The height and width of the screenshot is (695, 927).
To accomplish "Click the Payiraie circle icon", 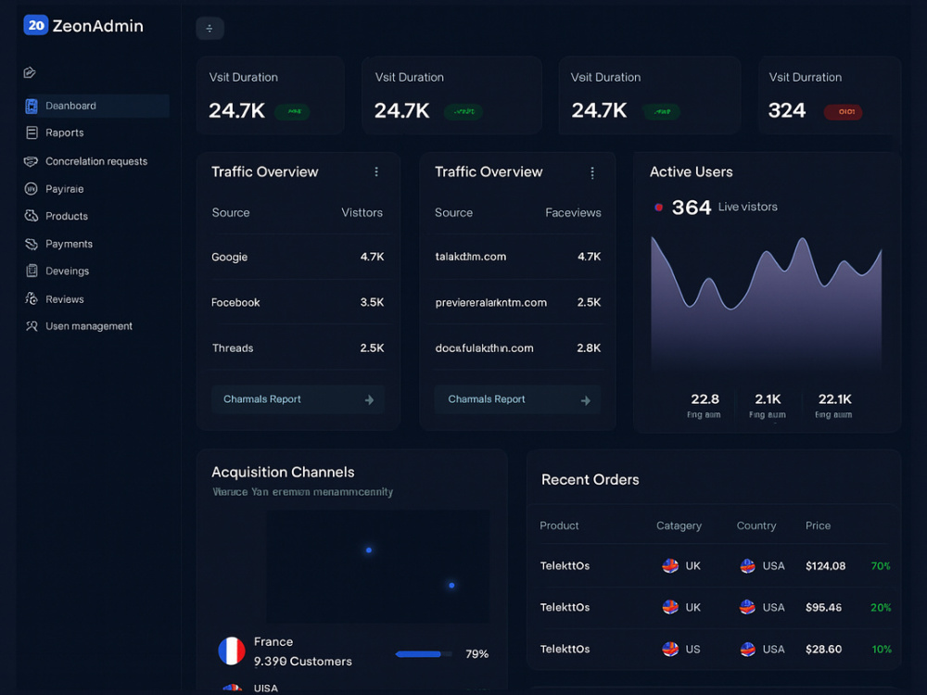I will pos(31,189).
